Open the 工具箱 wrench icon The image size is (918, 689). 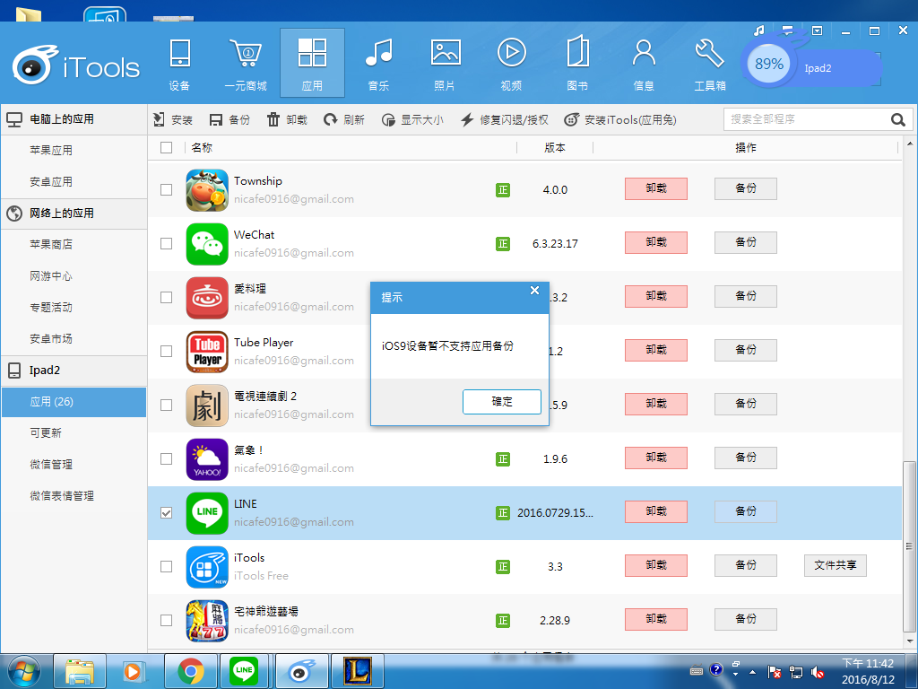tap(710, 52)
